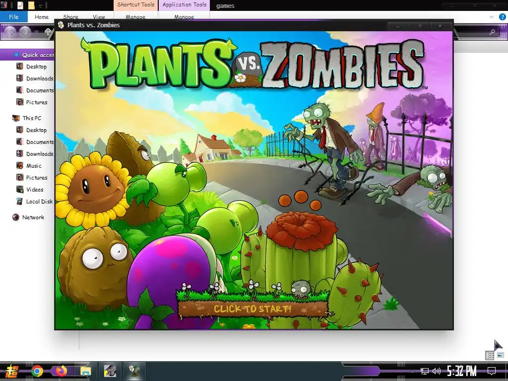Open the volume tray icon
This screenshot has height=381, width=508.
pos(436,371)
